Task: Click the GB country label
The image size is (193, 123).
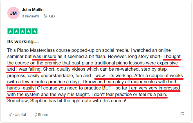Action: pyautogui.click(x=52, y=16)
